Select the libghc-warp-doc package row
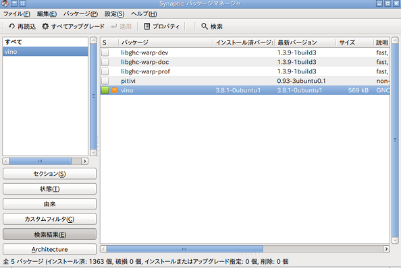The width and height of the screenshot is (401, 268). point(245,62)
